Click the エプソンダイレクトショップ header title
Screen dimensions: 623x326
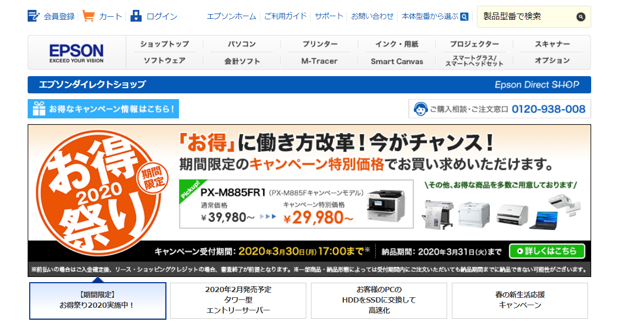tap(92, 84)
